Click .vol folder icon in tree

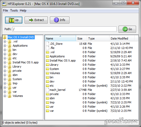coord(10,41)
